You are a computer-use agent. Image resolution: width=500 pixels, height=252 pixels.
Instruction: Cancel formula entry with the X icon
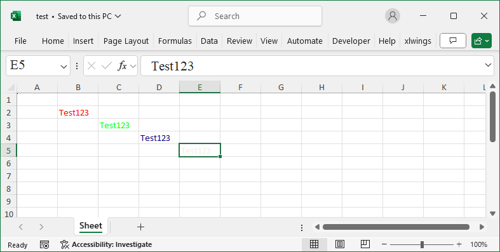(x=91, y=66)
